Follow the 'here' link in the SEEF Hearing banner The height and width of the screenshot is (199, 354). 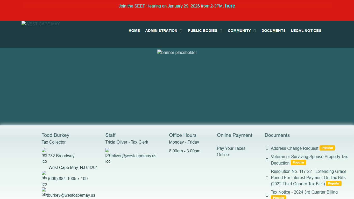pos(230,6)
